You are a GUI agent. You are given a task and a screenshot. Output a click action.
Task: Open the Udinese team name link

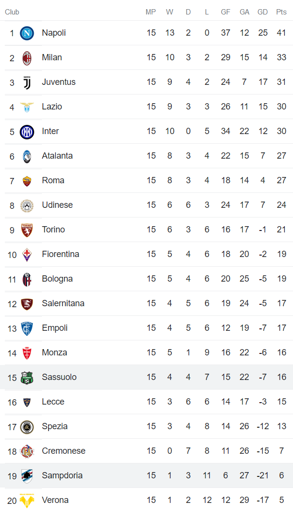[x=57, y=205]
